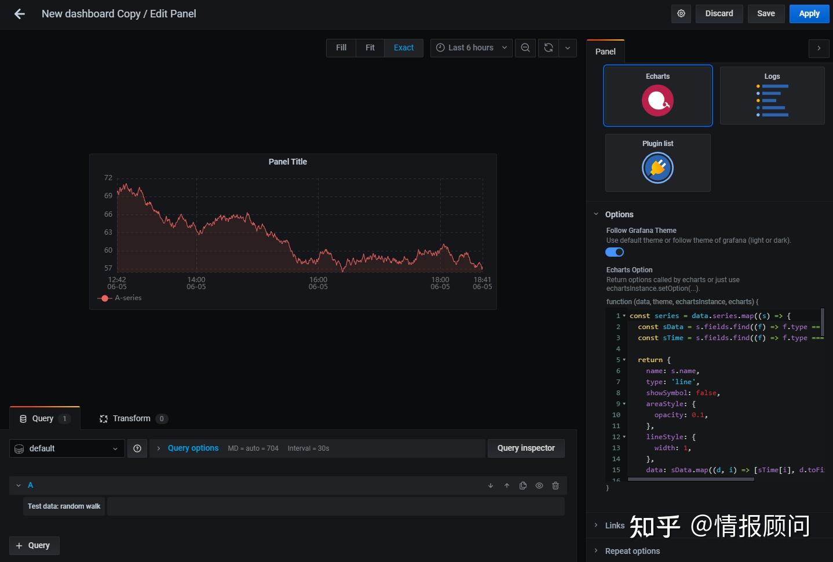Delete query A with trash icon
Image resolution: width=833 pixels, height=562 pixels.
coord(555,486)
